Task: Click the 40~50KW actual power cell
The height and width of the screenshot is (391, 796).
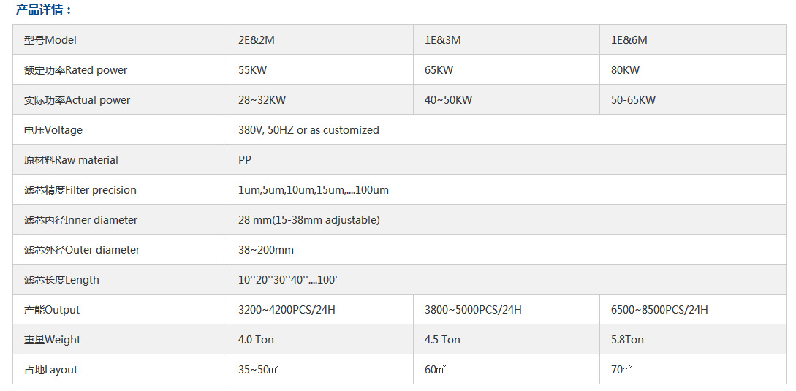Action: pyautogui.click(x=506, y=99)
